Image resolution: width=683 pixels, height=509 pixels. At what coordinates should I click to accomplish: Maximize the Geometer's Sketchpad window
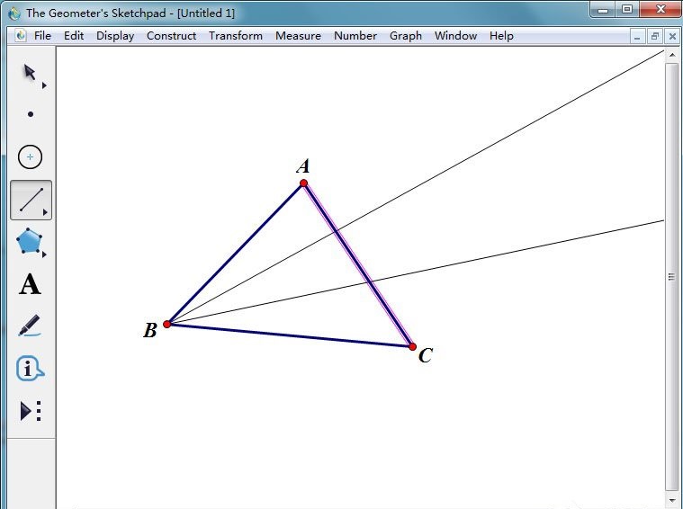point(627,10)
